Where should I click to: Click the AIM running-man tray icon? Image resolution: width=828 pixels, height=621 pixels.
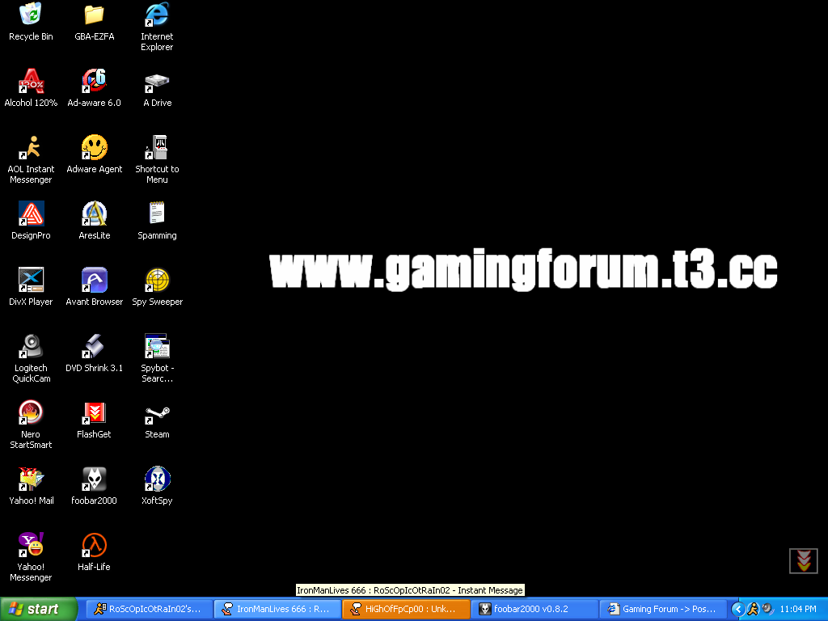tap(753, 609)
